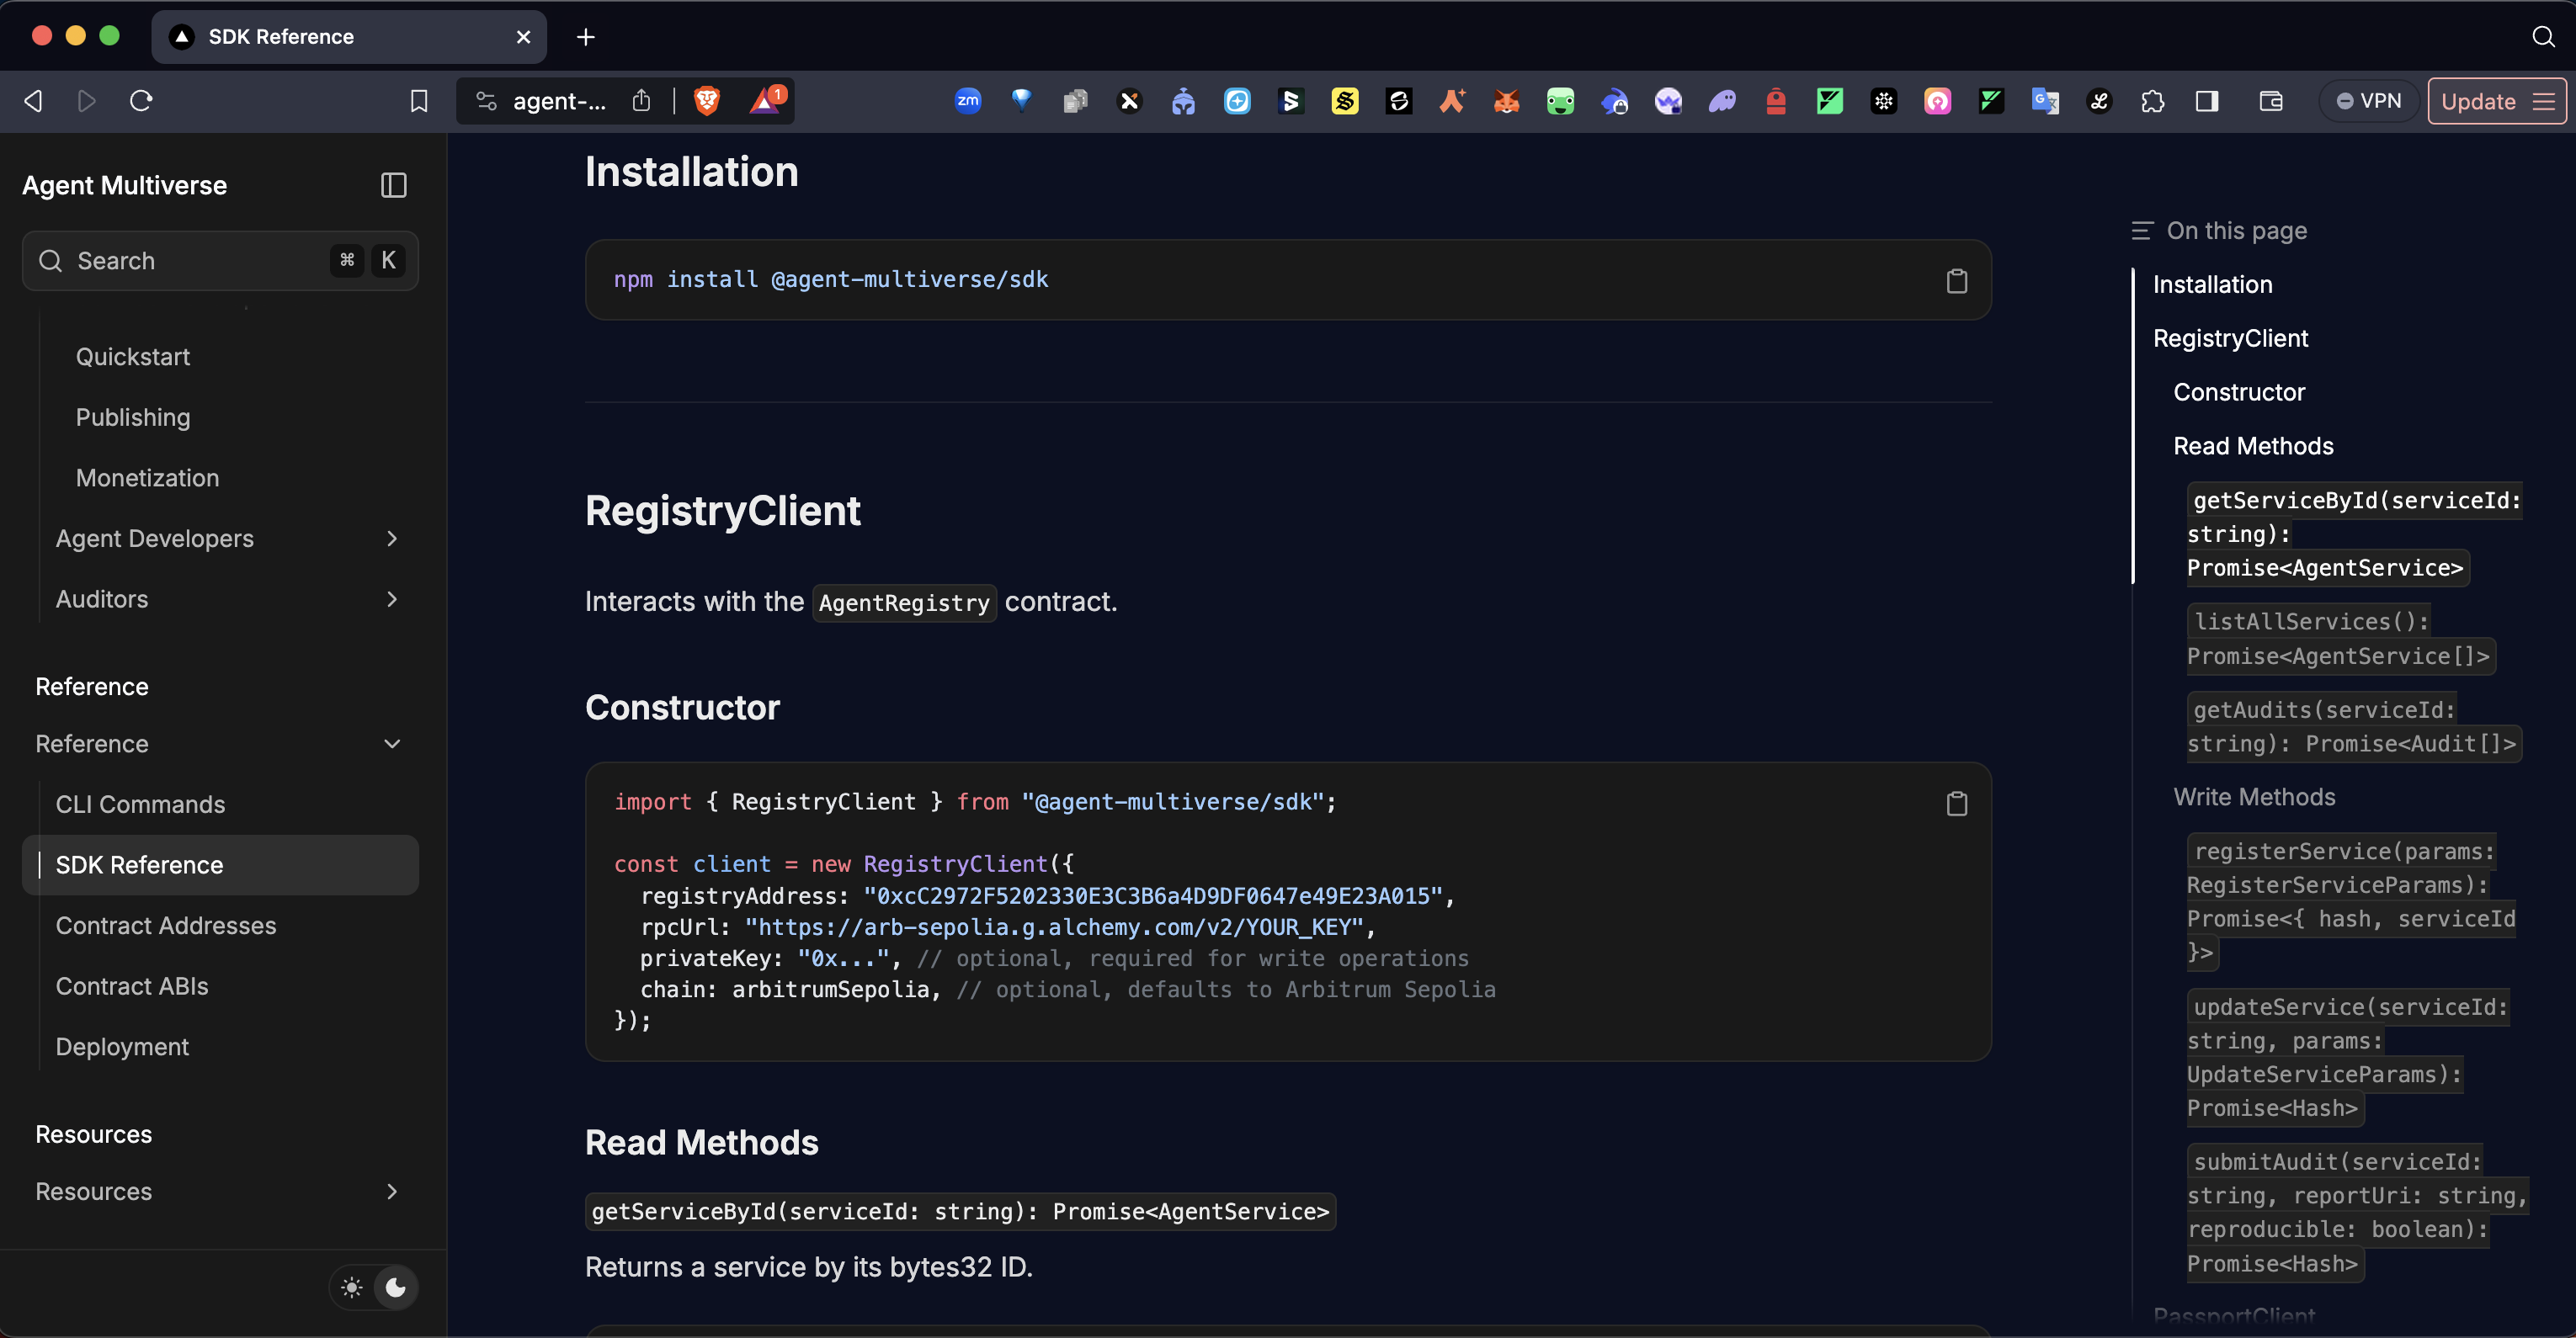Copy the npm install command

(x=1956, y=281)
